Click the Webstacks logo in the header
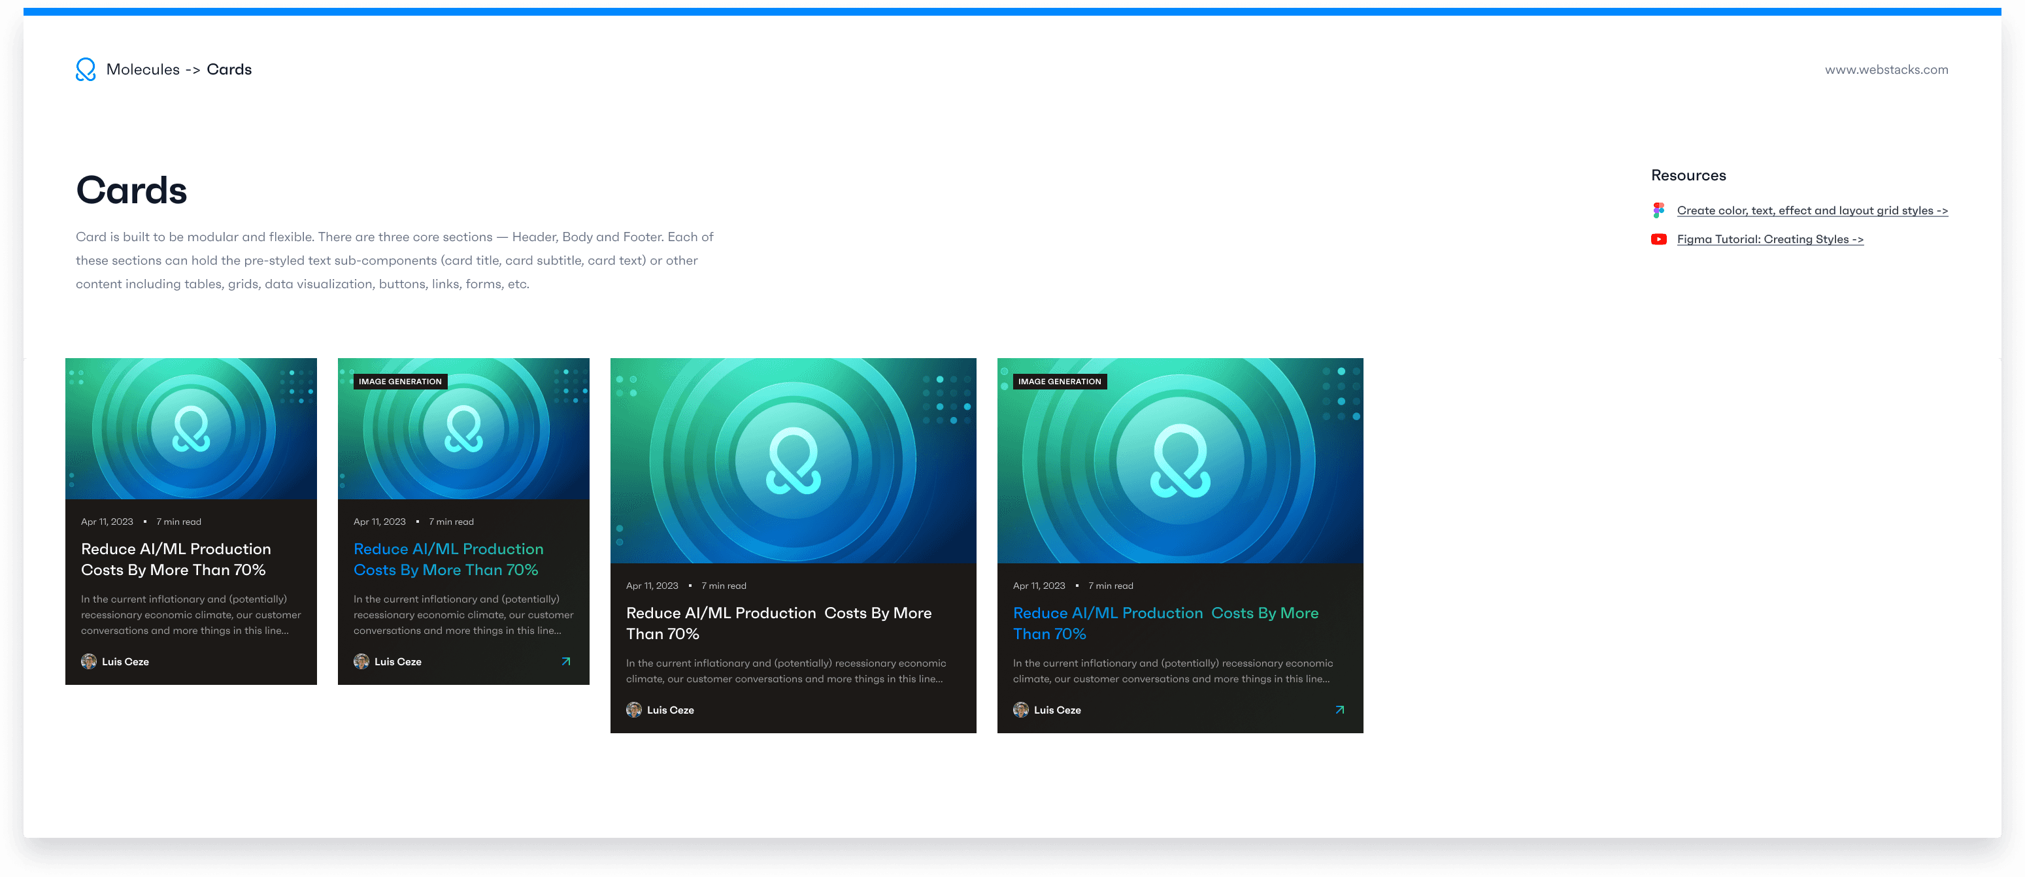Screen dimensions: 2025x877 tap(86, 69)
